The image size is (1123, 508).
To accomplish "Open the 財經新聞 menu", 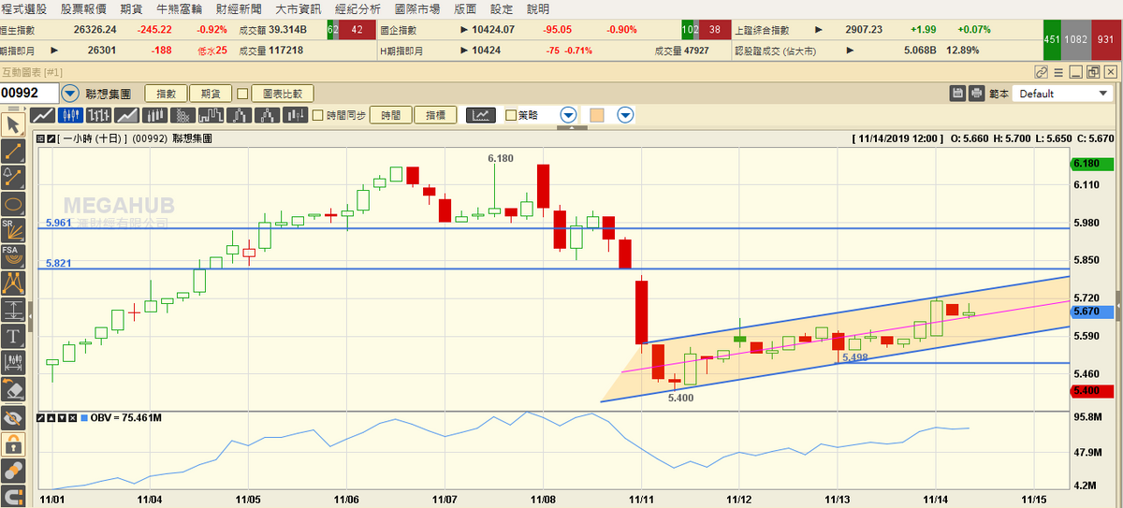I will (240, 8).
